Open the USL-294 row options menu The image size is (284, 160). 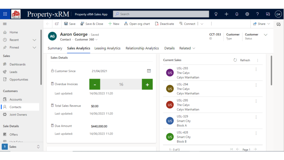(x=256, y=85)
